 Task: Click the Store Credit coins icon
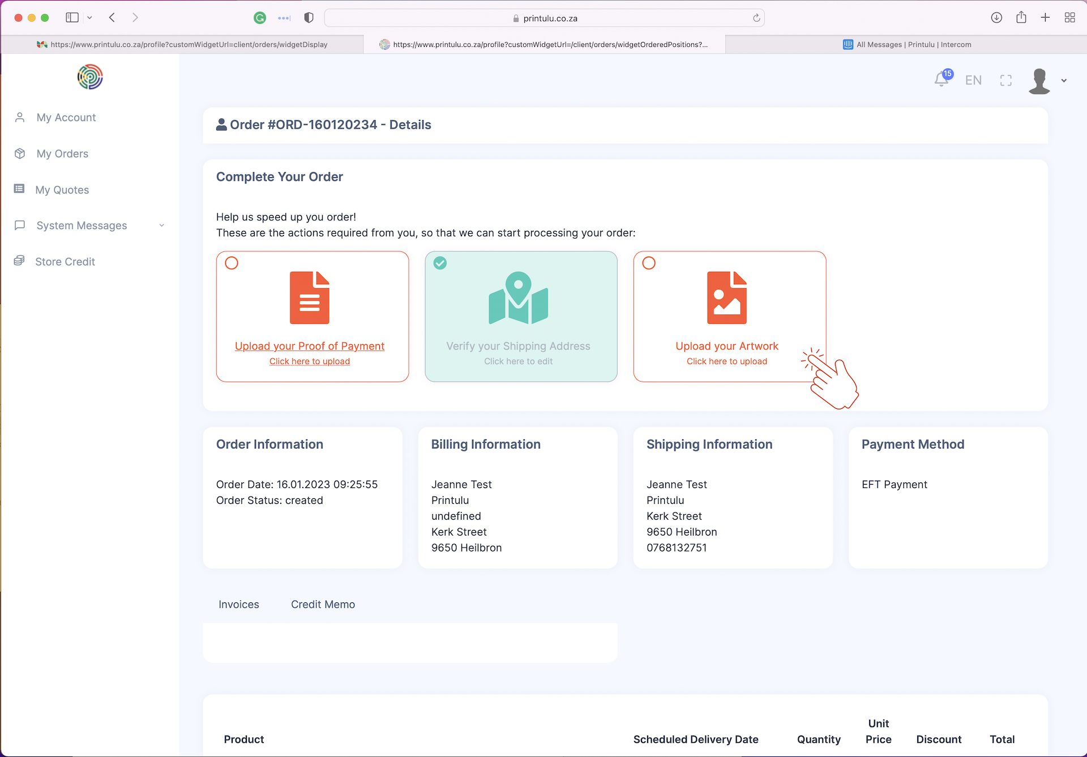[19, 260]
